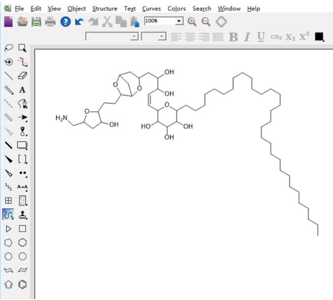Image resolution: width=333 pixels, height=300 pixels.
Task: Select the Eraser tool
Action: [x=22, y=76]
